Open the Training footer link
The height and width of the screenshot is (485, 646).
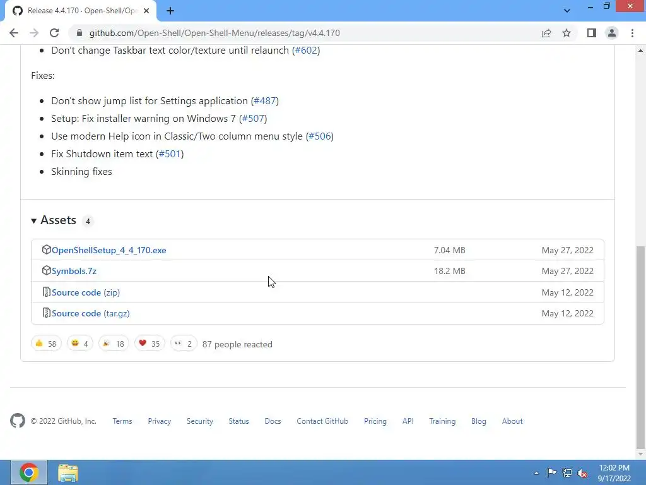point(442,421)
